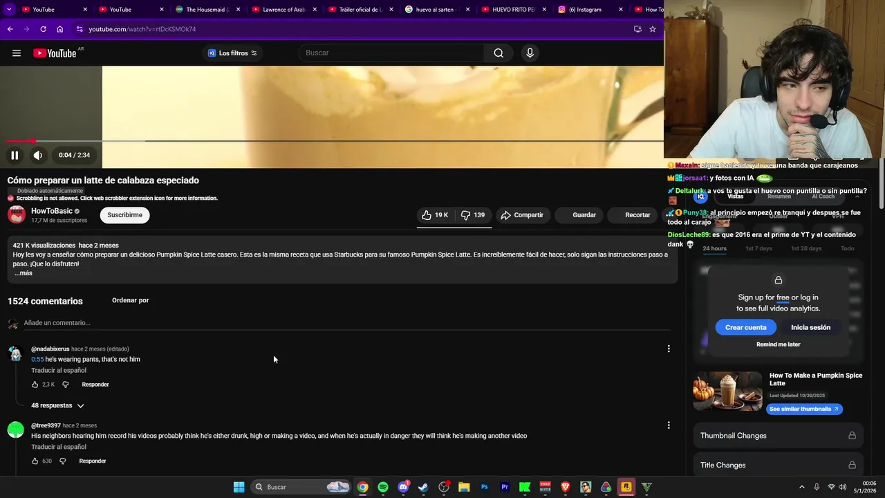885x498 pixels.
Task: Expand the 48 respuestas replies
Action: coord(57,405)
